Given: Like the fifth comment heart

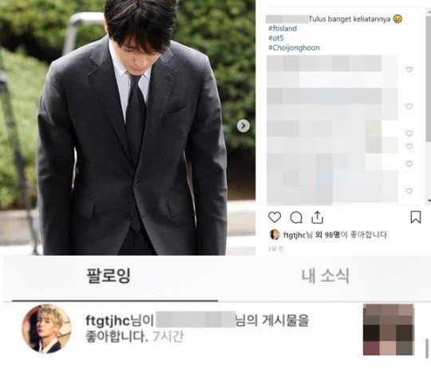Looking at the screenshot, I should coord(409,164).
